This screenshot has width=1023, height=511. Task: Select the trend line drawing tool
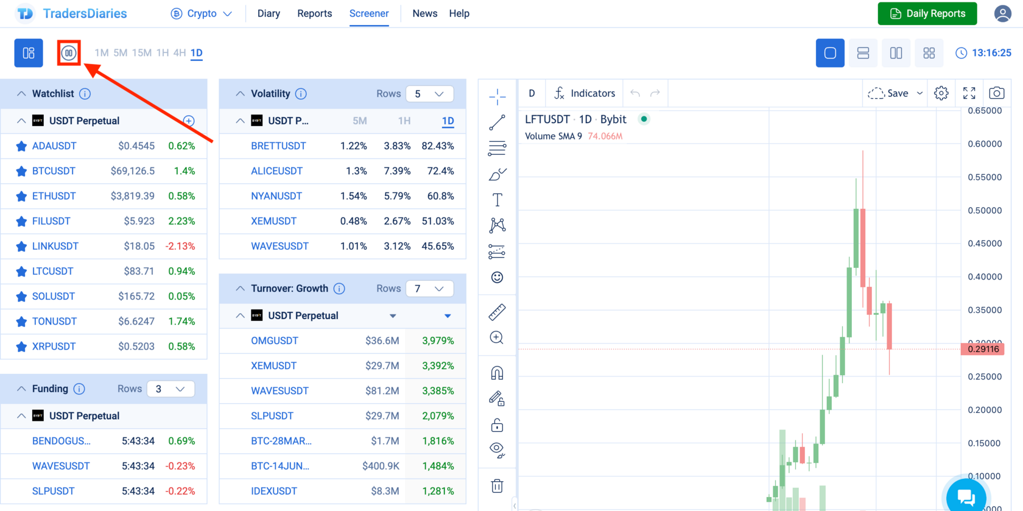click(x=497, y=122)
